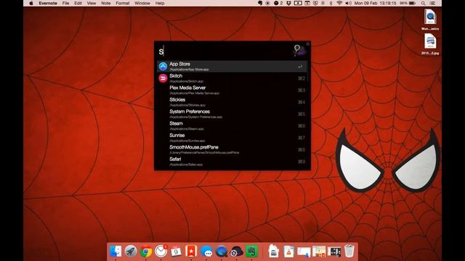Open the Wi-Fi status menu
The height and width of the screenshot is (261, 465).
pyautogui.click(x=339, y=3)
